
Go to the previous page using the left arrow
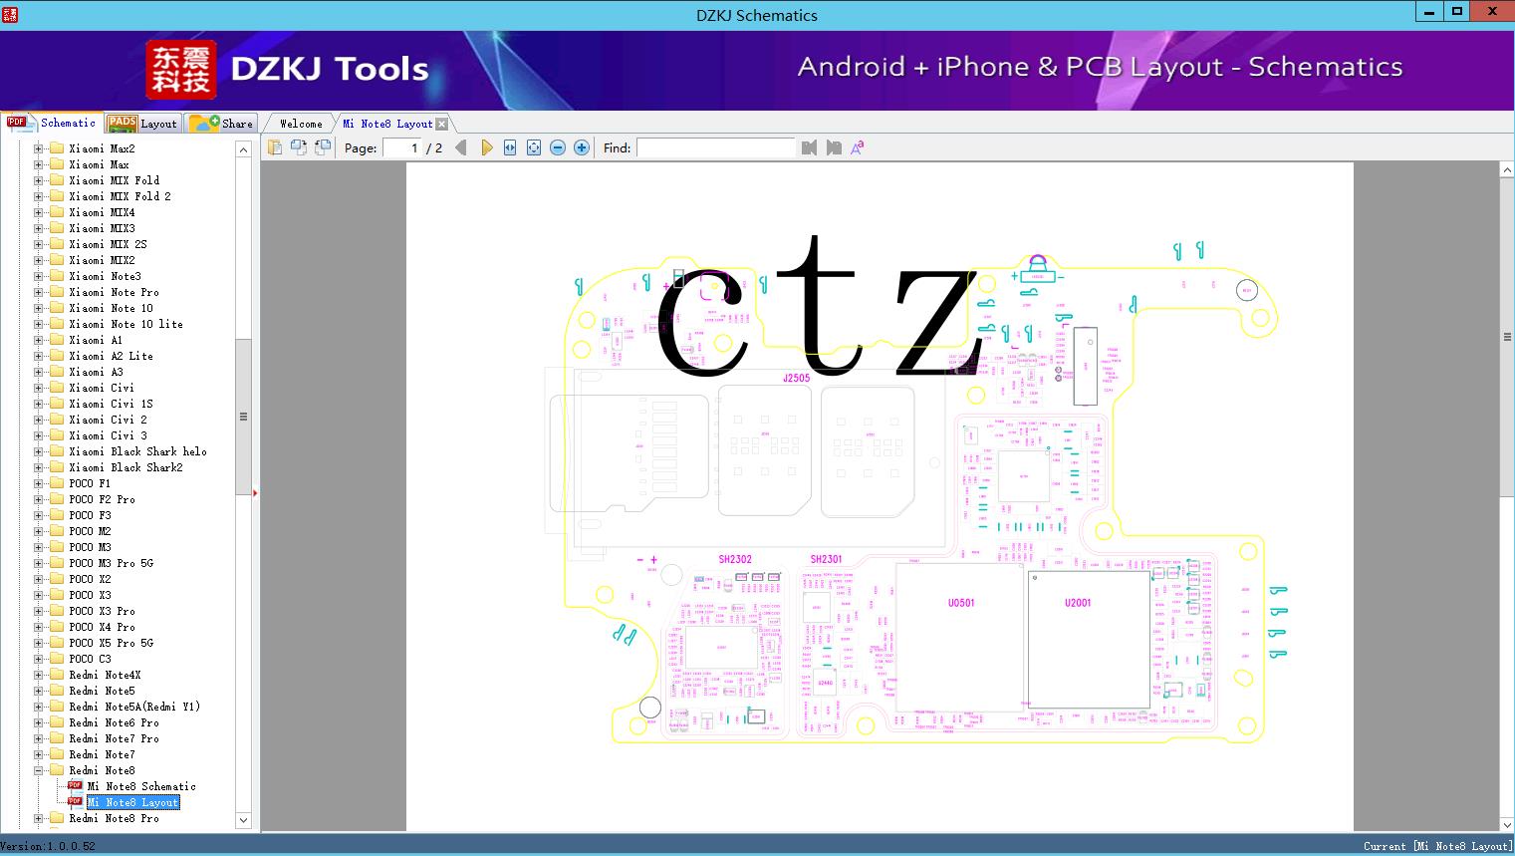pos(461,147)
